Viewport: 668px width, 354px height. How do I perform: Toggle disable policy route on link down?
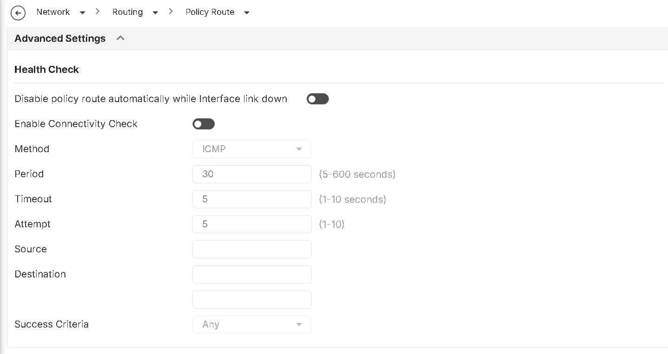click(318, 99)
